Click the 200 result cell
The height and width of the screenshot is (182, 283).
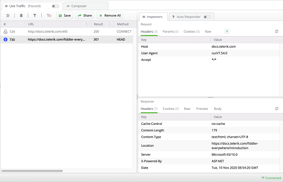96,32
